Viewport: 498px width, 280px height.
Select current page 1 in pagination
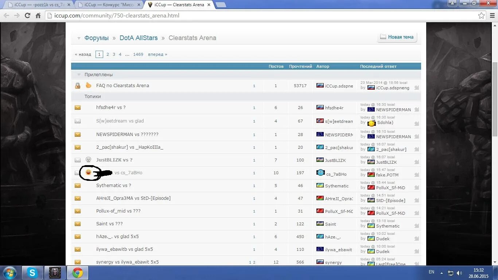pyautogui.click(x=99, y=54)
